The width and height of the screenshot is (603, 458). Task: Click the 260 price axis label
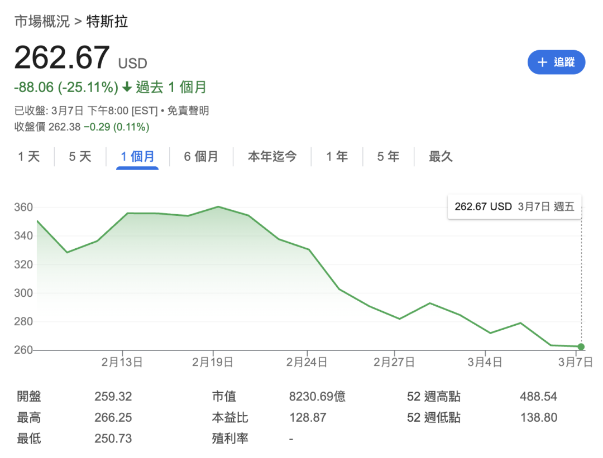tap(23, 350)
